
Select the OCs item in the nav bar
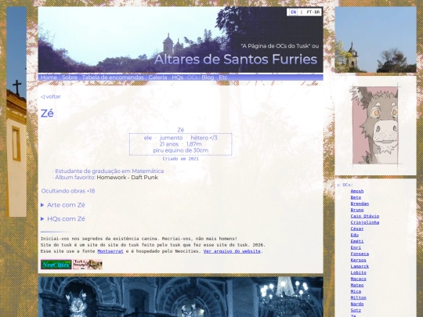(193, 77)
